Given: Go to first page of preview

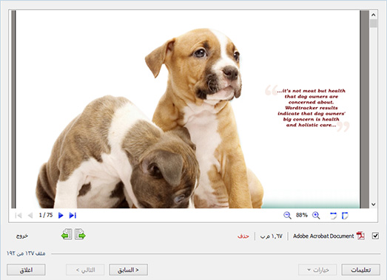Looking at the screenshot, I should coord(18,216).
